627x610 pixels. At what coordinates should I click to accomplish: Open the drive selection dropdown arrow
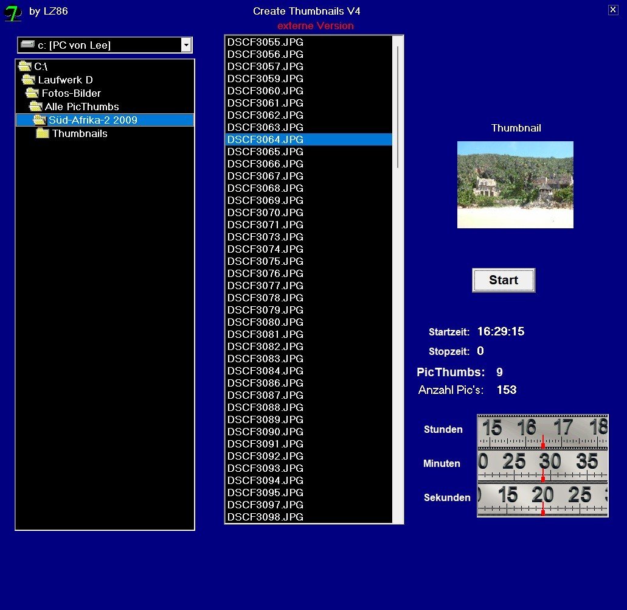(186, 45)
